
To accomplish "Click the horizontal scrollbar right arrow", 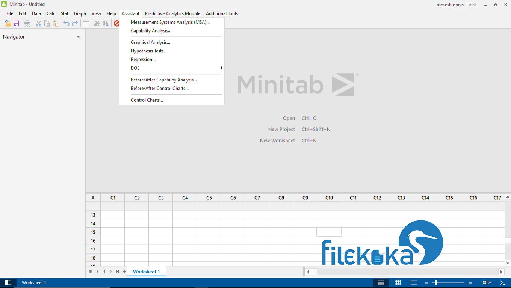I will [x=501, y=271].
